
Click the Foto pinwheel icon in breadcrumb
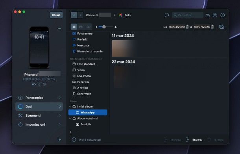(x=121, y=15)
